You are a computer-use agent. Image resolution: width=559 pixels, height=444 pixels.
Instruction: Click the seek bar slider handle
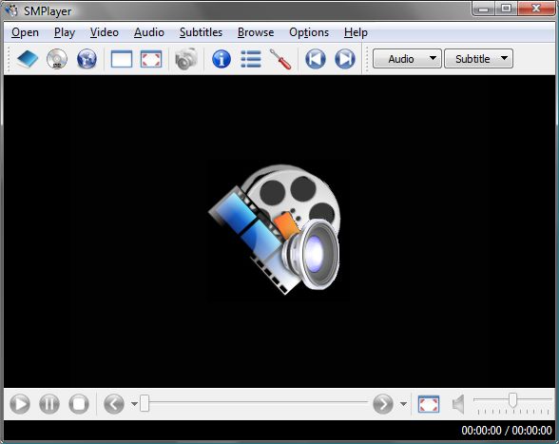tap(145, 403)
